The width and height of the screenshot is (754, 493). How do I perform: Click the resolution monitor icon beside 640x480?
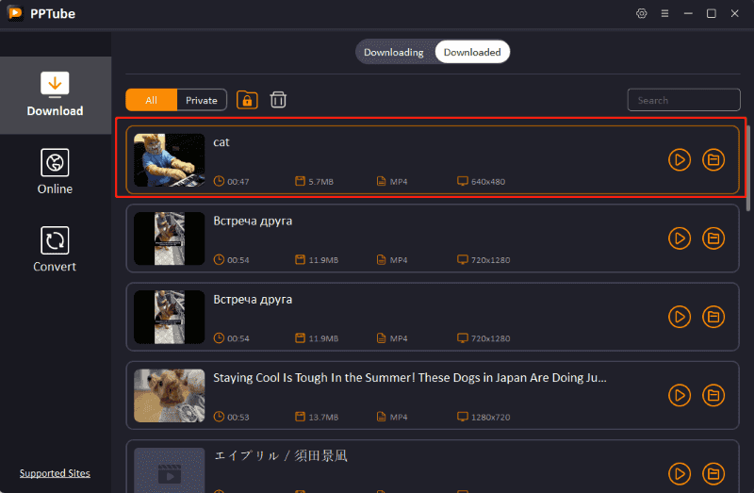click(x=462, y=181)
